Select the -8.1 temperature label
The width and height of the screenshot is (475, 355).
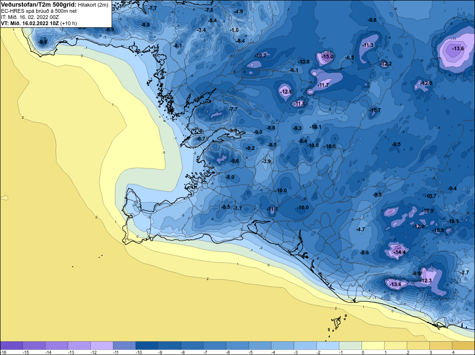(x=178, y=46)
